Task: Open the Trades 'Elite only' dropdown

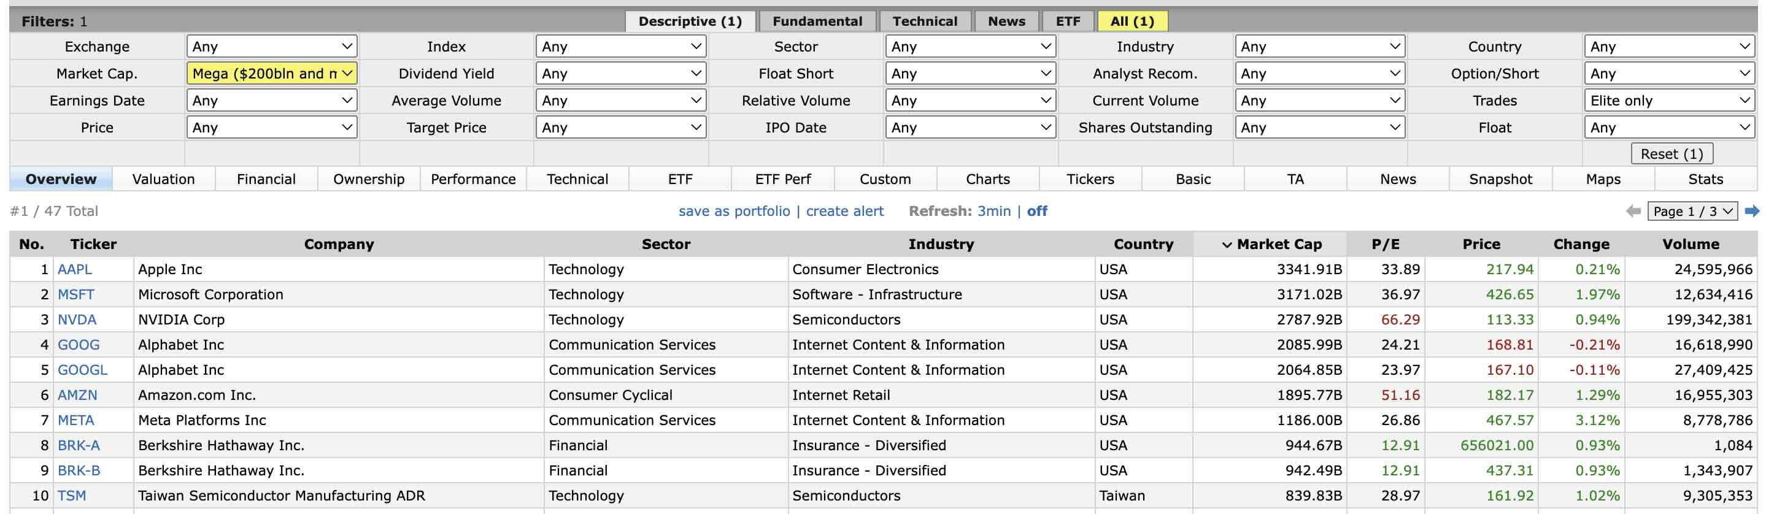Action: pyautogui.click(x=1669, y=101)
